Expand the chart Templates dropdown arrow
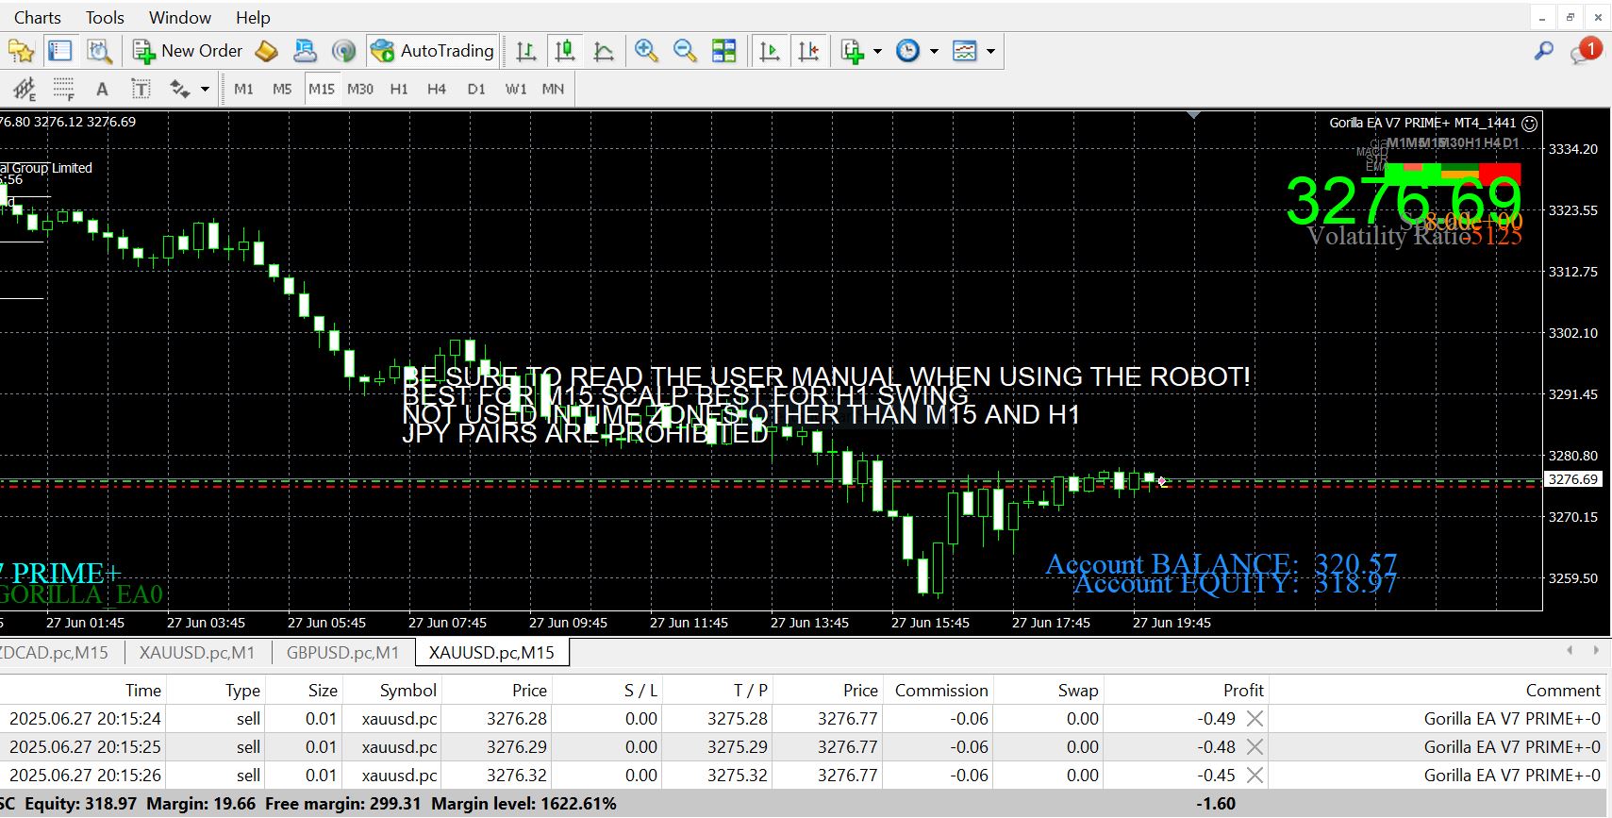Image resolution: width=1612 pixels, height=818 pixels. click(x=990, y=51)
